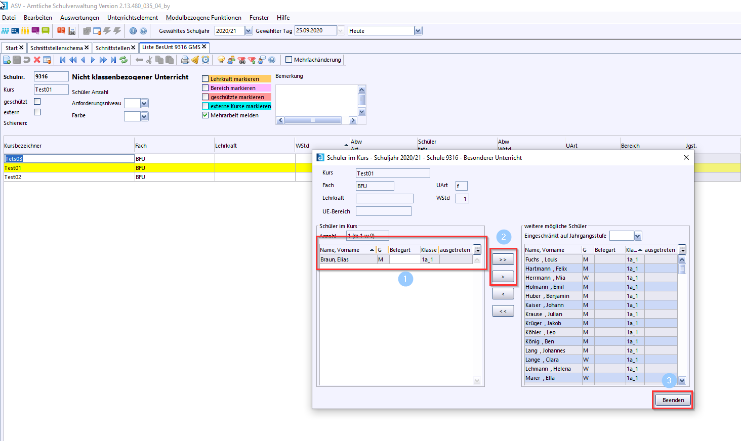Toggle the geschützt checkbox

tap(37, 102)
